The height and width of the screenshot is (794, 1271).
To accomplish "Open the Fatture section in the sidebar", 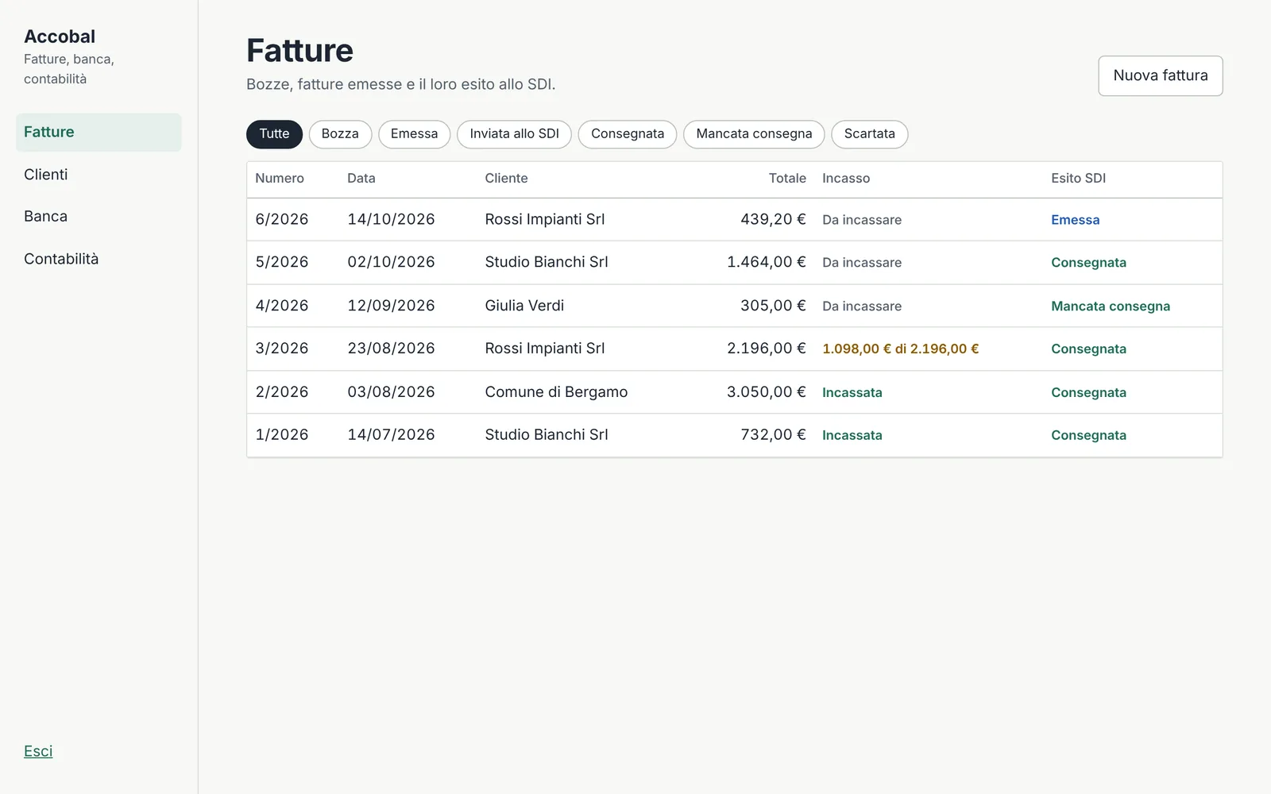I will [x=99, y=132].
